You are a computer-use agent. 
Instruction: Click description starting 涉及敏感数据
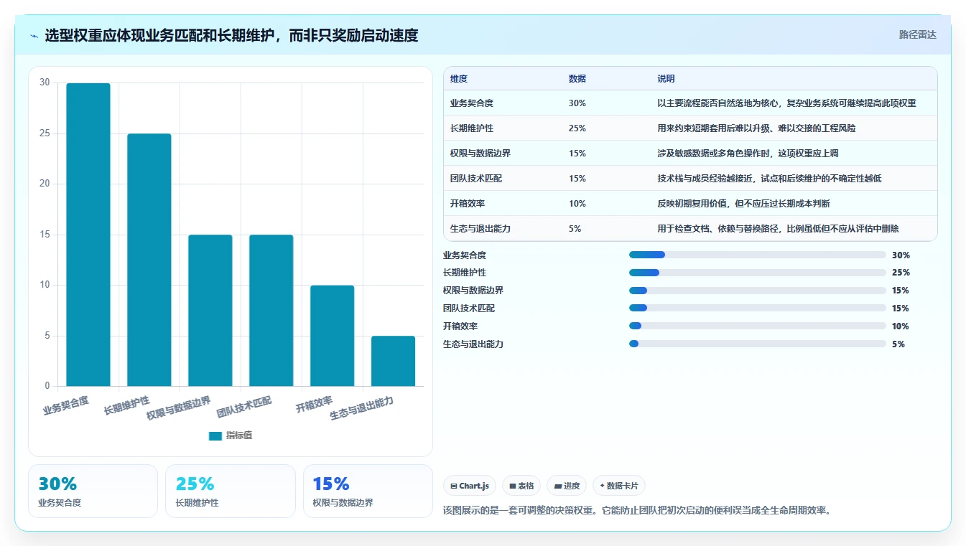coord(748,154)
